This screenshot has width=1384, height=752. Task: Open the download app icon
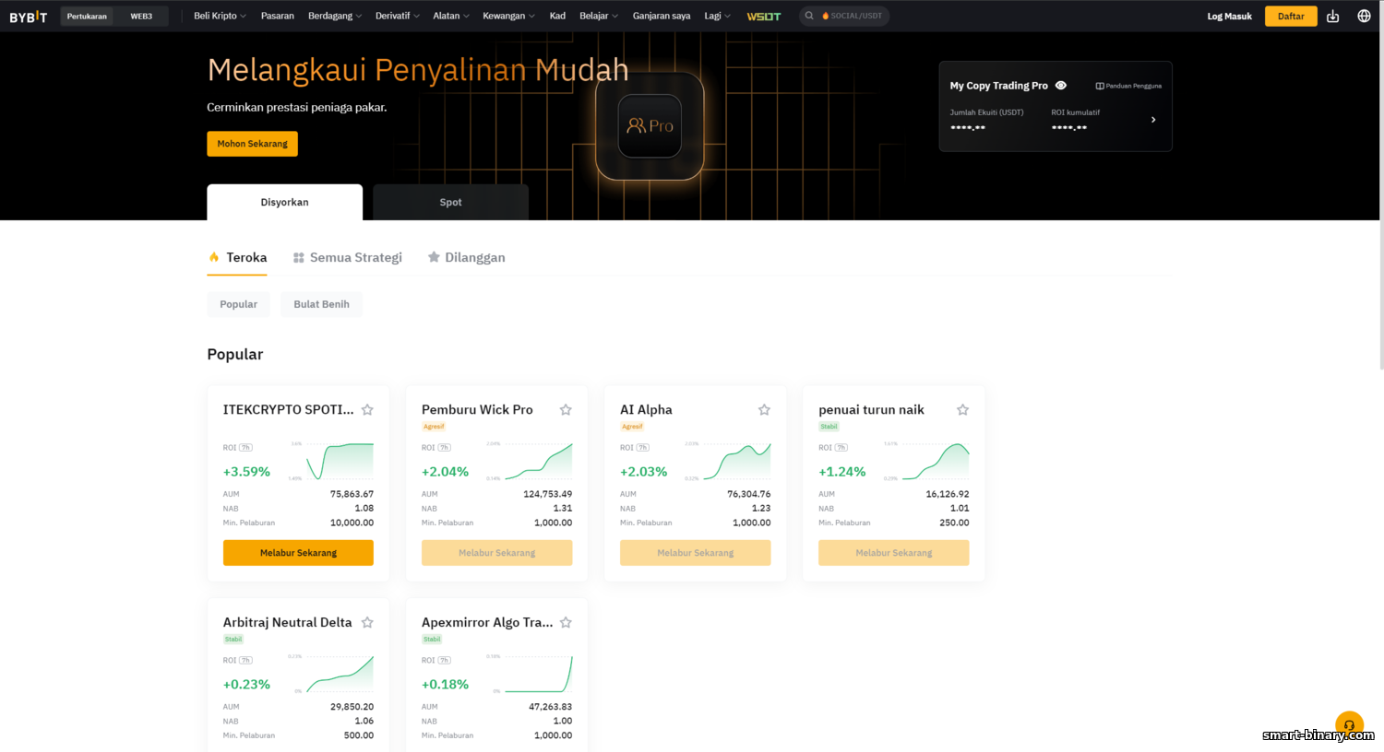(x=1332, y=16)
